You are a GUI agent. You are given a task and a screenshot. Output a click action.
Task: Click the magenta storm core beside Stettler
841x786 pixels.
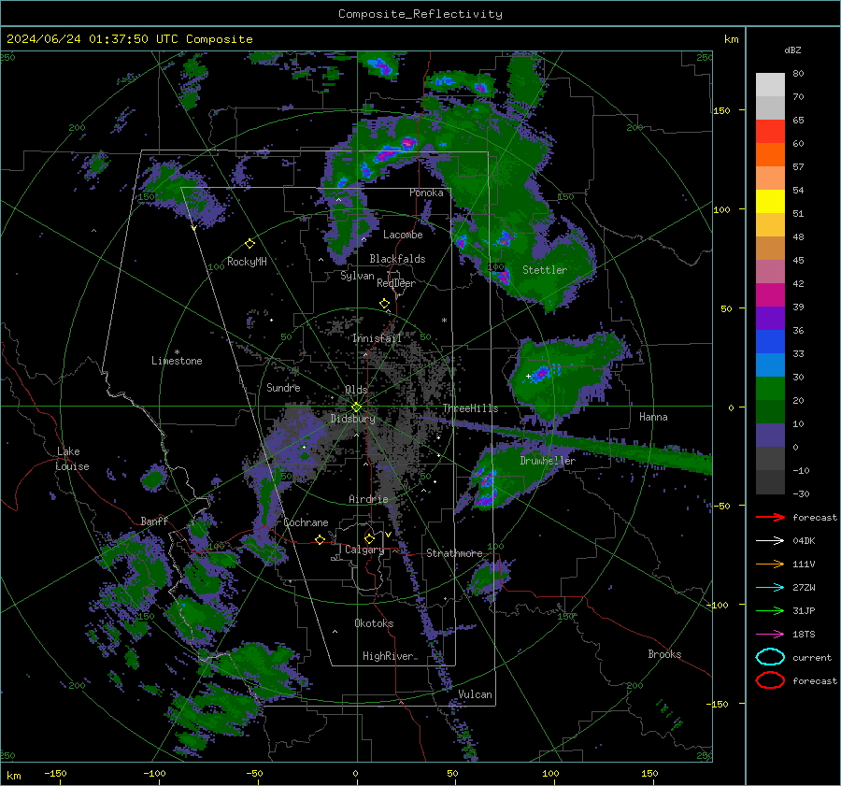point(503,278)
